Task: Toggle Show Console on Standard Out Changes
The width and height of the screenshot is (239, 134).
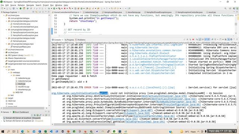Action: 205,39
